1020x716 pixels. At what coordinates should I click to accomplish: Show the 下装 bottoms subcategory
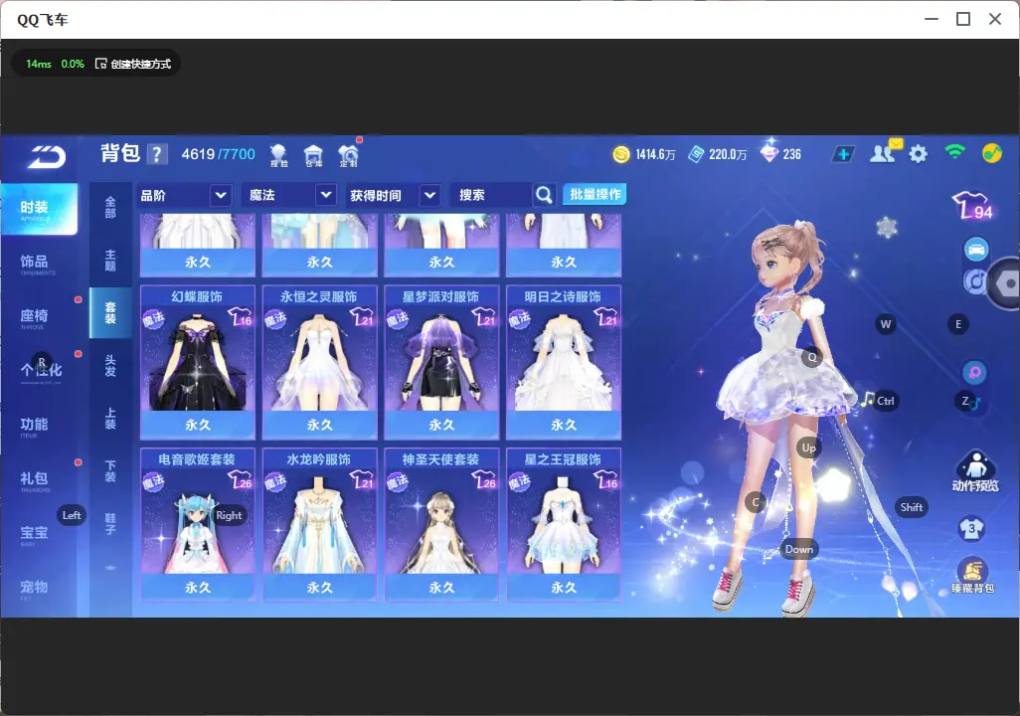click(x=110, y=471)
